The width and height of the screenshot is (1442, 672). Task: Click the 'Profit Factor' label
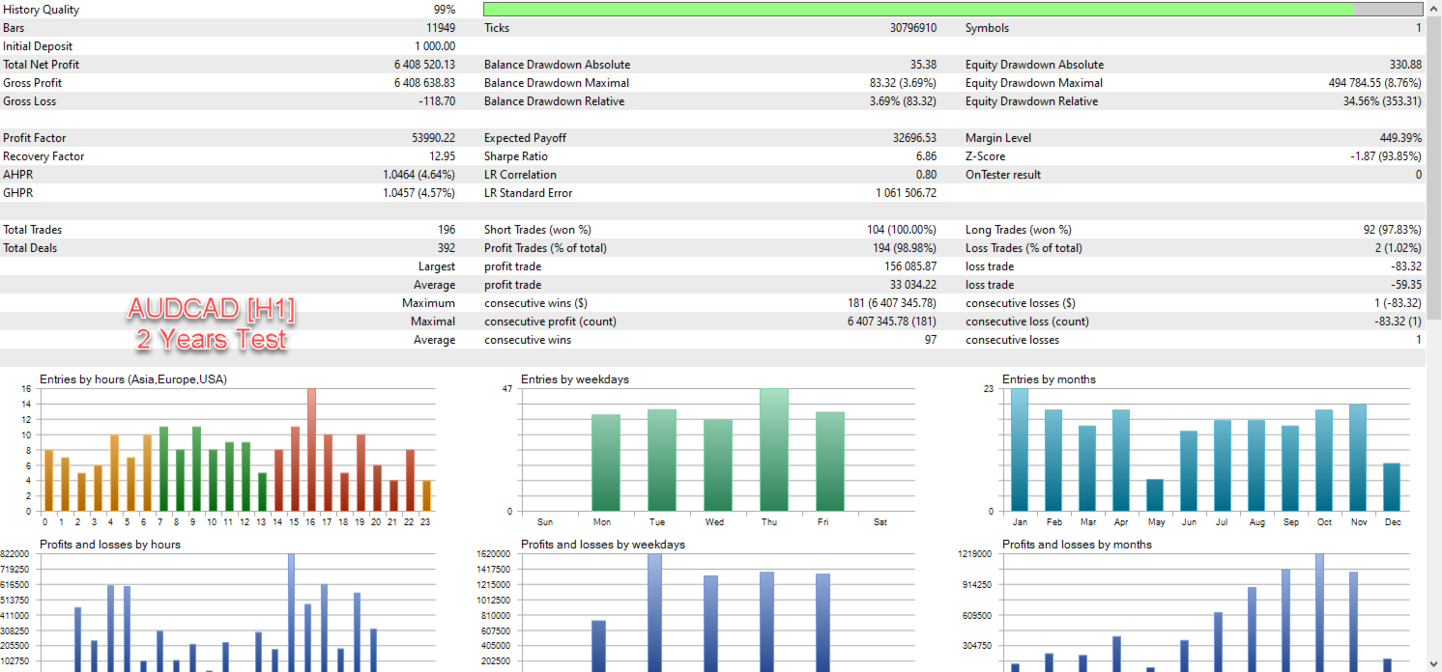pos(34,138)
